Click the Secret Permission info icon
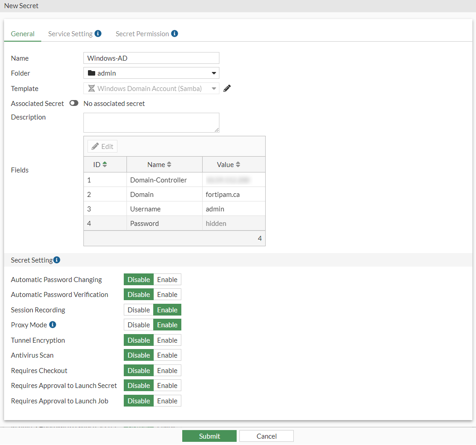Viewport: 476px width, 445px height. point(175,33)
